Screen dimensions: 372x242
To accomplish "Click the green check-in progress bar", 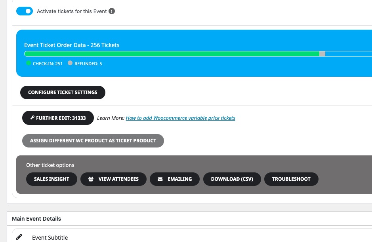I will (x=172, y=54).
